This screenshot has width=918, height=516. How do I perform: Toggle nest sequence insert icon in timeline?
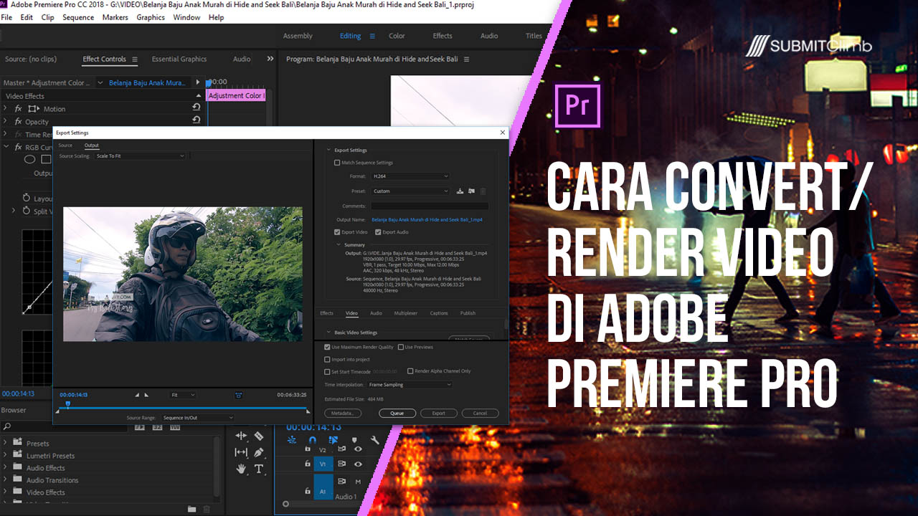(292, 440)
